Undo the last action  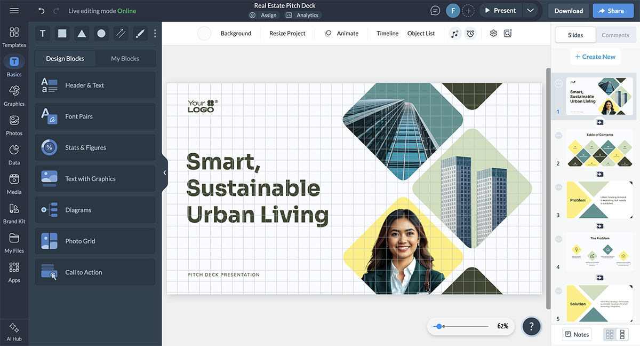[42, 11]
